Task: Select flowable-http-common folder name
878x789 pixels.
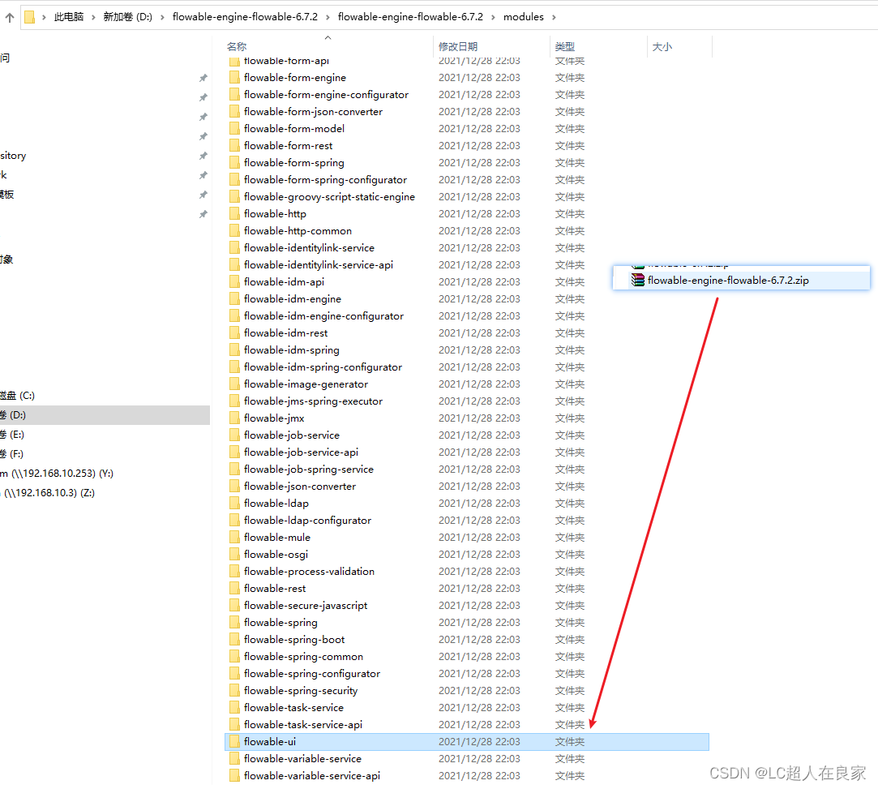Action: (298, 231)
